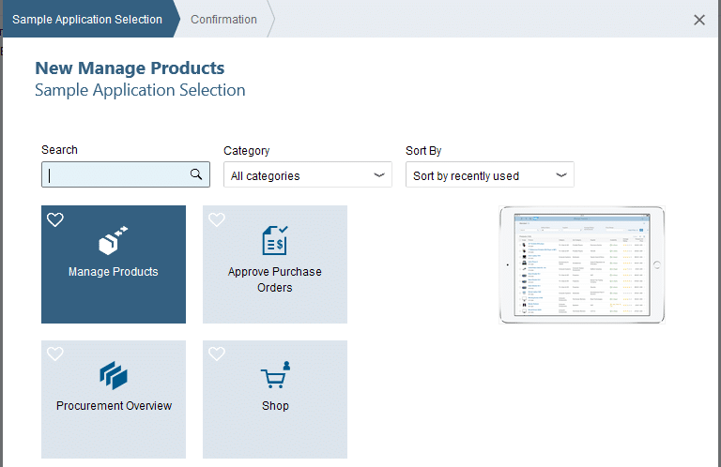The image size is (721, 467).
Task: Click the Approve Purchase Orders document icon
Action: [x=275, y=241]
